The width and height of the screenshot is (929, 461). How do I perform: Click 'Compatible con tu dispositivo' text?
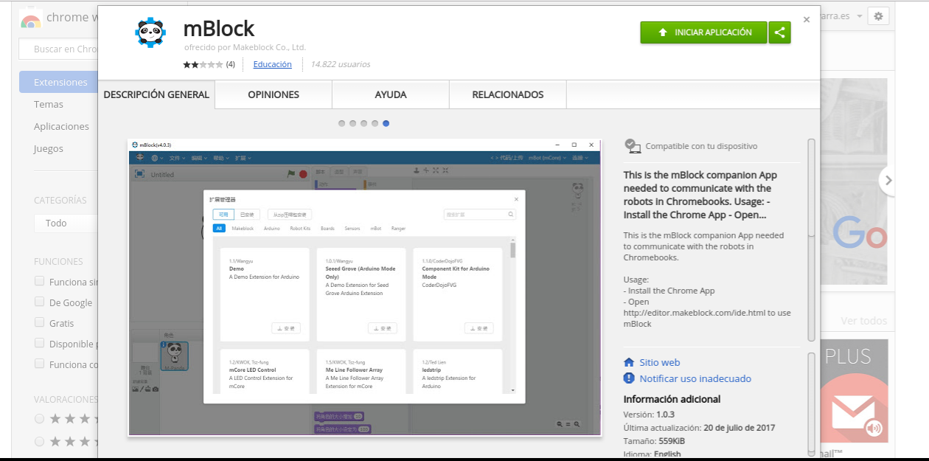(x=701, y=146)
